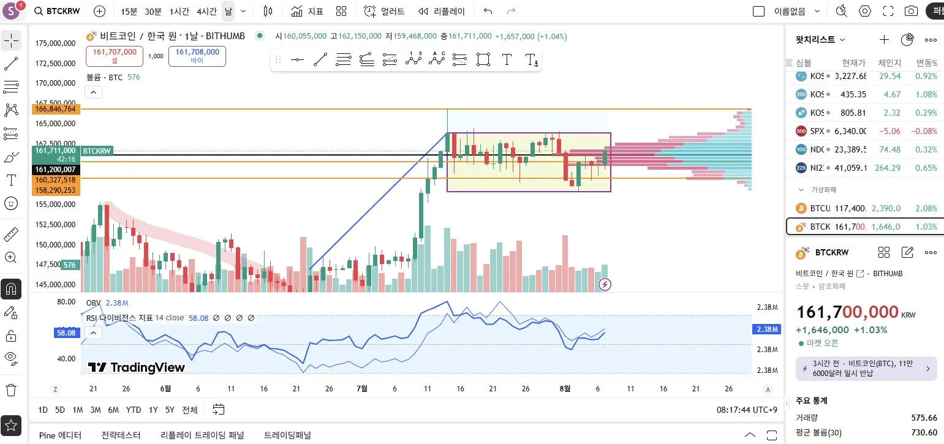This screenshot has height=444, width=944.
Task: Open the forecasting and measurement tools
Action: tap(11, 133)
